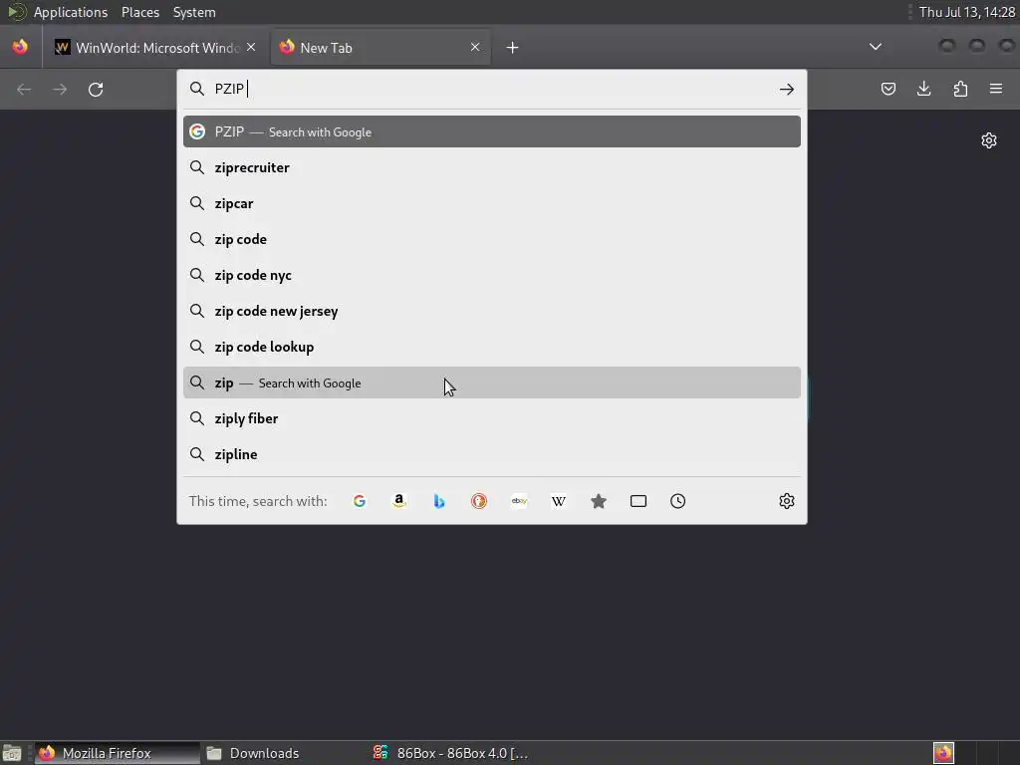Click inside the address bar text field
The image size is (1020, 765).
click(491, 89)
